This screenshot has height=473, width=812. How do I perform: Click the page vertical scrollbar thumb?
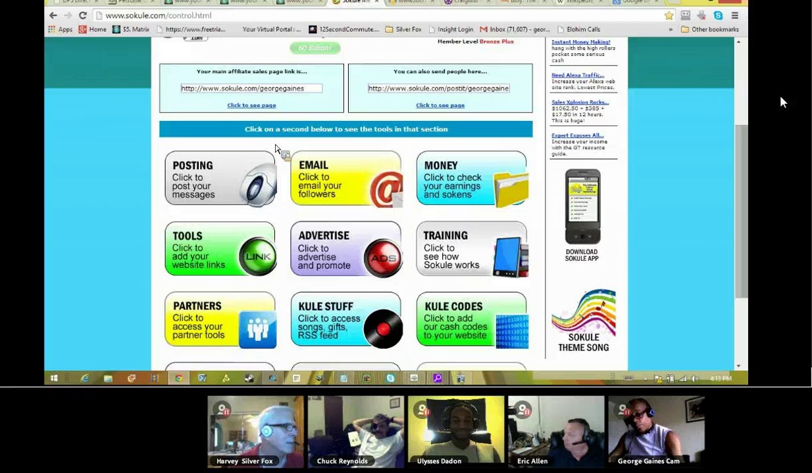742,212
